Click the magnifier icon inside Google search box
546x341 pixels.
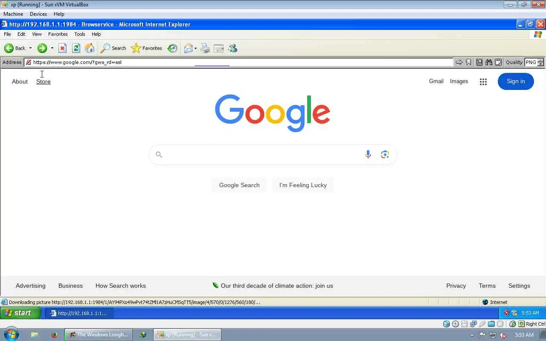(159, 155)
